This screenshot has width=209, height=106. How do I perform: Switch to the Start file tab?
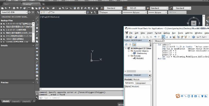tap(6, 4)
